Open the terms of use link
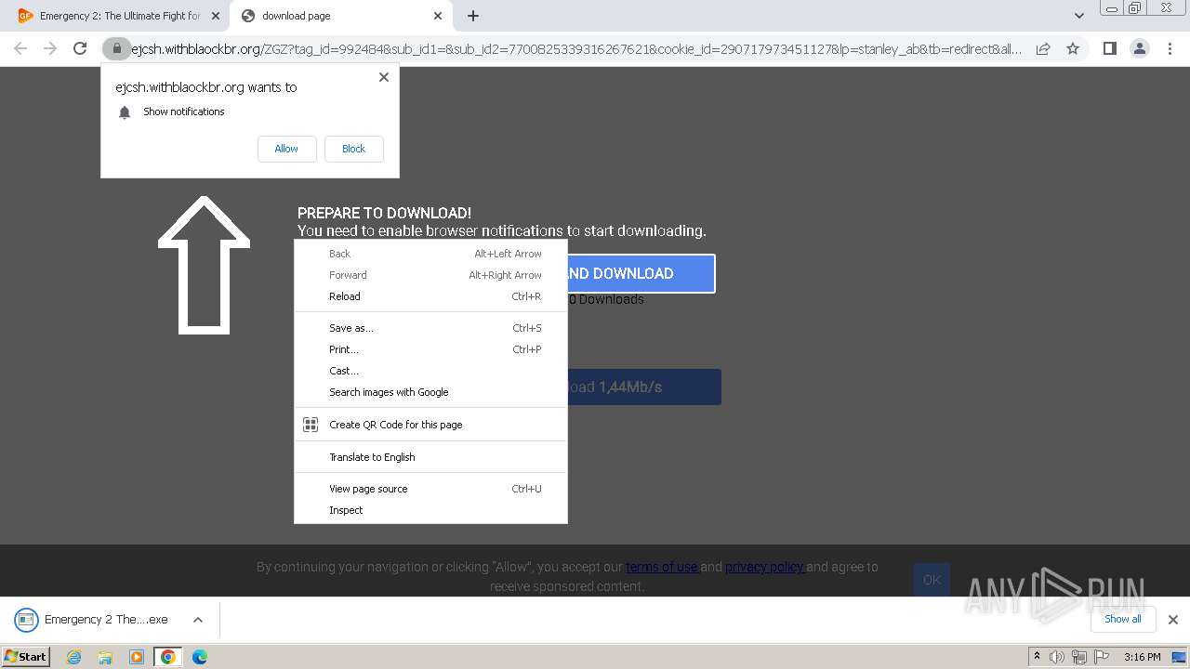This screenshot has width=1190, height=669. click(x=662, y=567)
